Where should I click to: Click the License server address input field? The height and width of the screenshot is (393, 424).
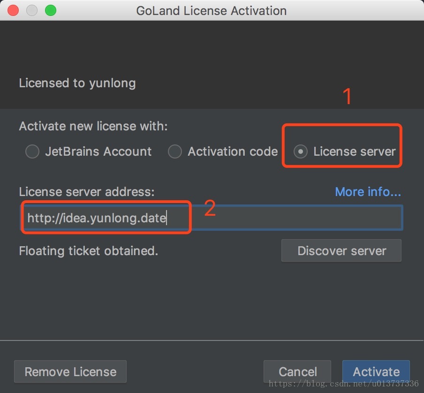212,218
